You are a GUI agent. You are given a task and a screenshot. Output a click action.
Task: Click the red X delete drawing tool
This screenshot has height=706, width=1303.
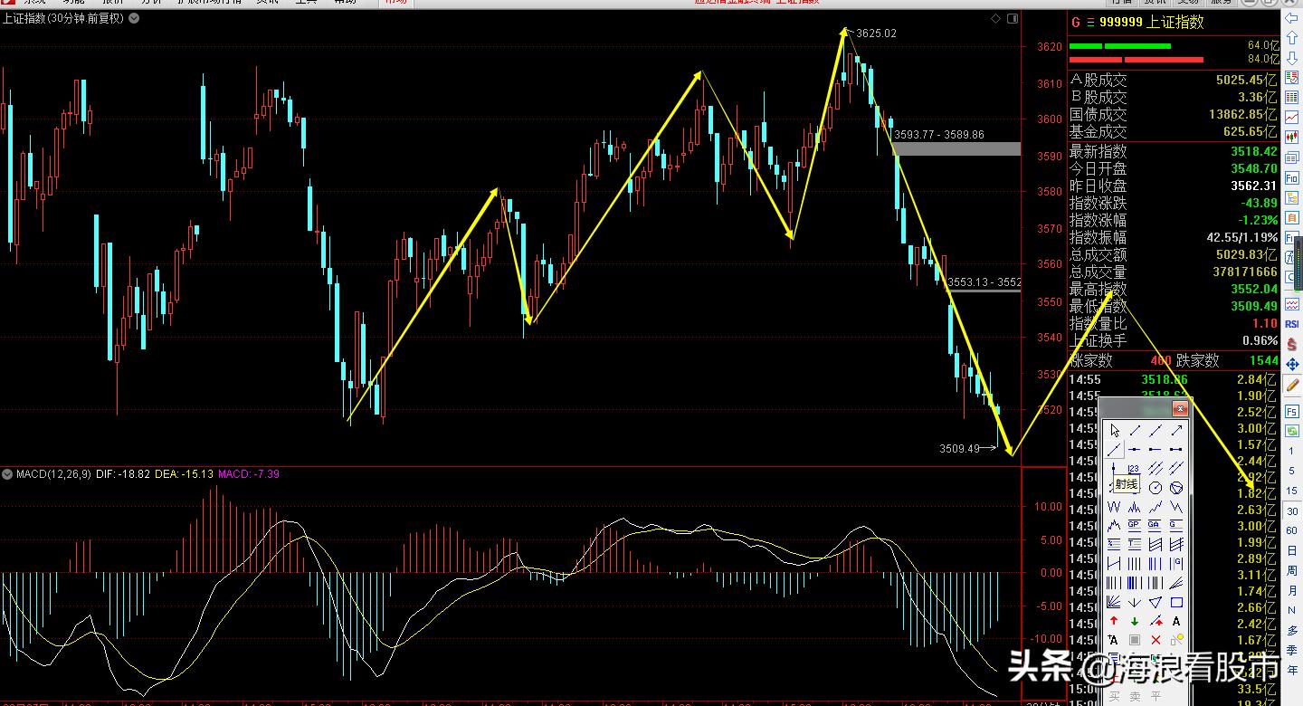(1156, 640)
